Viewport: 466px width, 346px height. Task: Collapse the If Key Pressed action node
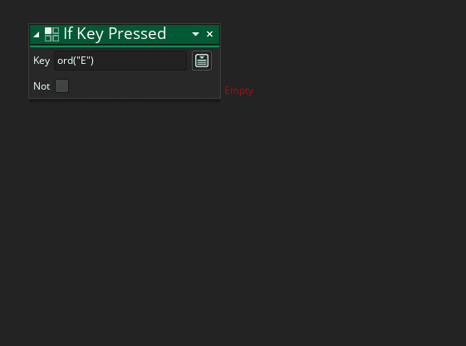pos(37,35)
